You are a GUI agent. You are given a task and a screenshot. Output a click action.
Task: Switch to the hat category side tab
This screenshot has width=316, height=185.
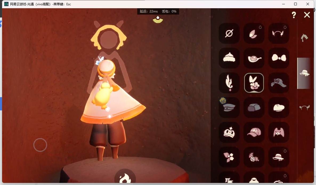click(304, 73)
